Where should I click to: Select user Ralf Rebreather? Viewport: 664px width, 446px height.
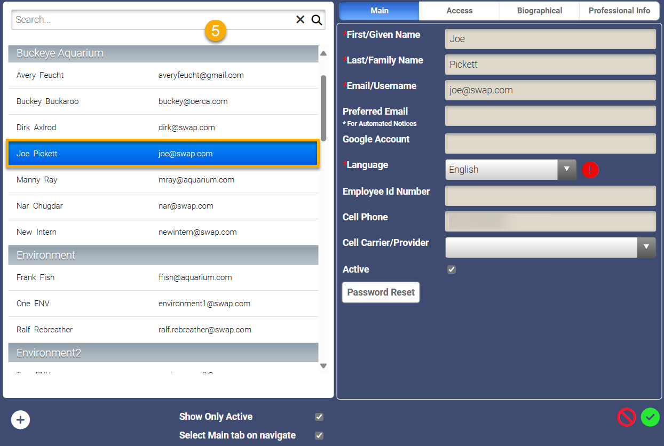163,330
